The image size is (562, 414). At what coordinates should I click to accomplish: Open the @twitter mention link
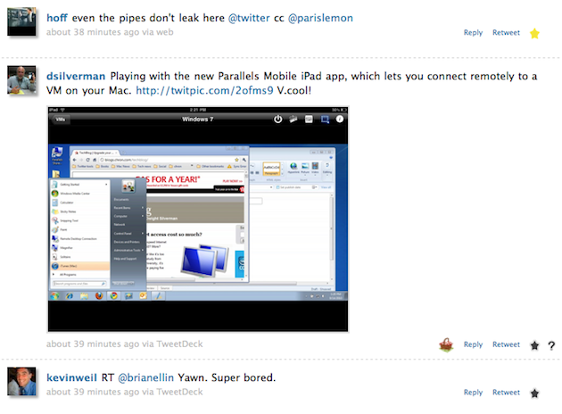(x=249, y=18)
